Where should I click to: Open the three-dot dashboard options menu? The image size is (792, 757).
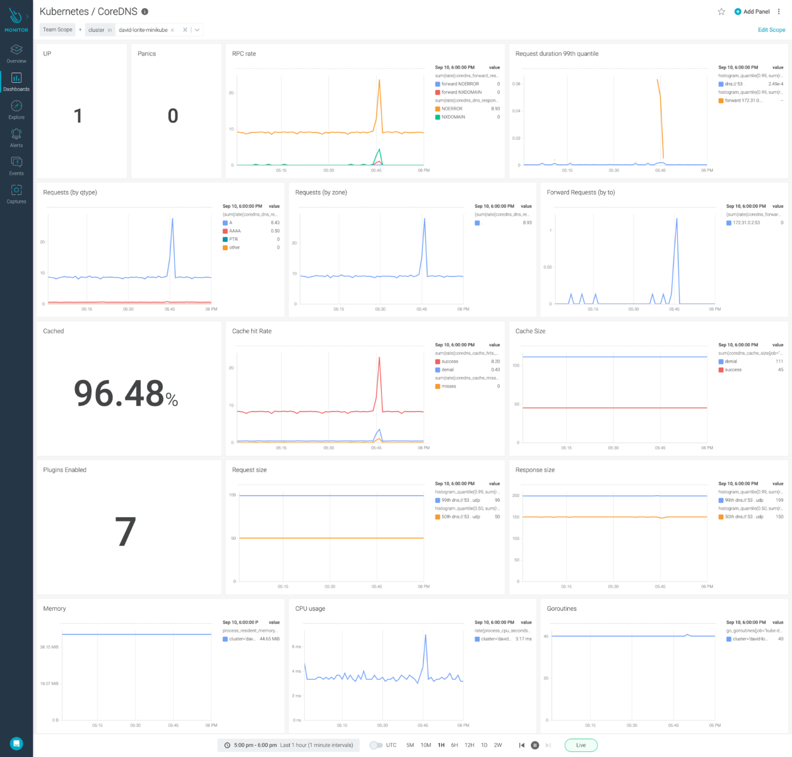(x=779, y=11)
